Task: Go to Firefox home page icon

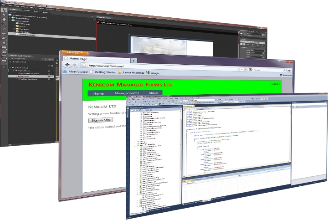Action: pos(289,71)
